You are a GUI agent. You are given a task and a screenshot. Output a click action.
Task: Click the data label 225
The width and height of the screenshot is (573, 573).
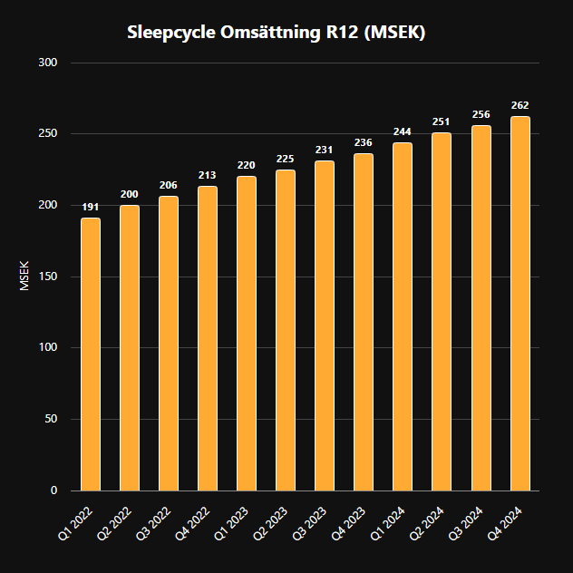coord(286,159)
